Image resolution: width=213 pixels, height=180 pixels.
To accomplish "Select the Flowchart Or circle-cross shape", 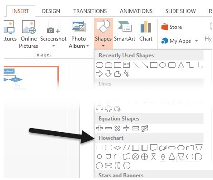I will point(144,157).
